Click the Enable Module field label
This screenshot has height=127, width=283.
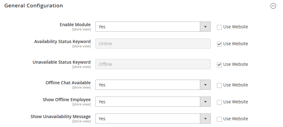click(x=75, y=25)
